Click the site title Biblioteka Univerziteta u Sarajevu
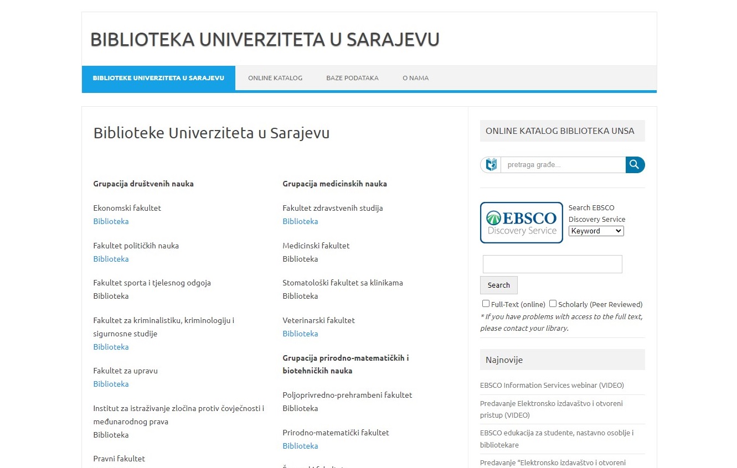 pos(265,39)
